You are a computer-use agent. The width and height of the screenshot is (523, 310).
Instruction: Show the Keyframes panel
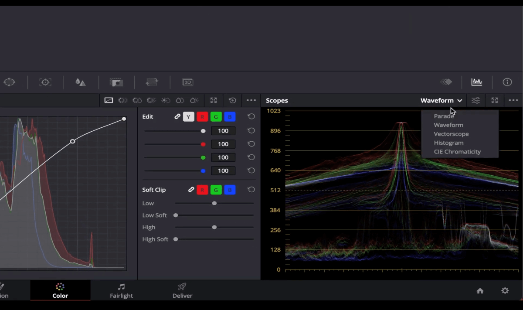pos(446,82)
